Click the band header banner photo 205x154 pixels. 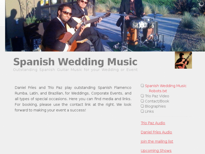(105, 25)
